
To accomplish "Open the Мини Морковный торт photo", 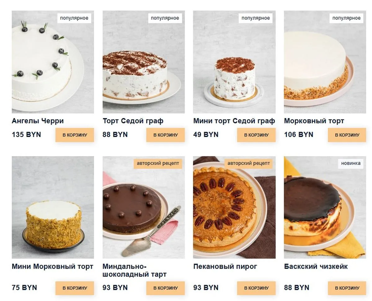I will click(53, 207).
